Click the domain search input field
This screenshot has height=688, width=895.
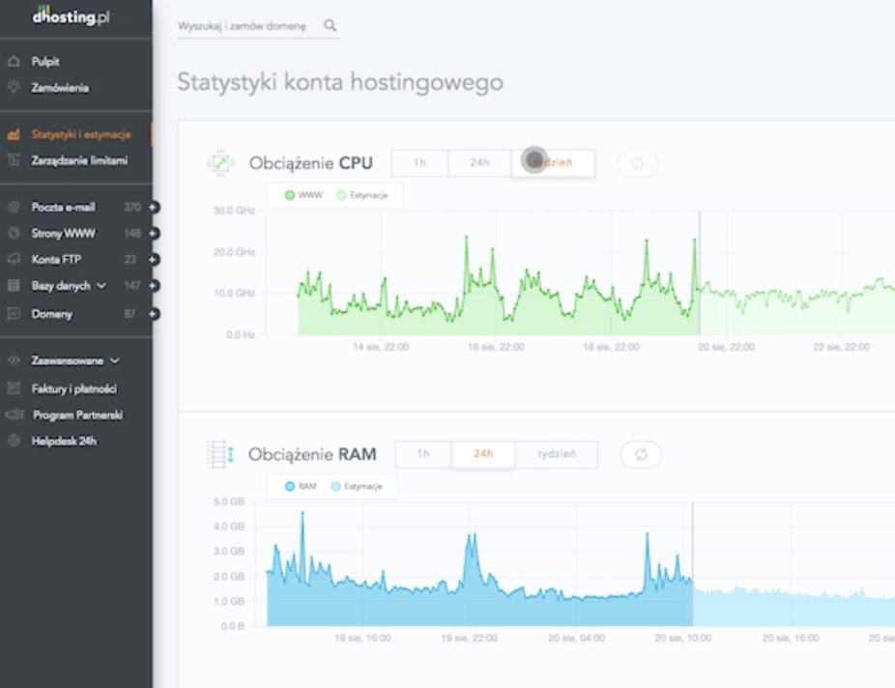246,26
